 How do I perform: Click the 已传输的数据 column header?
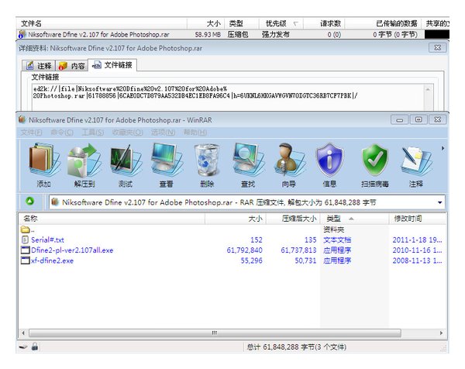tap(383, 23)
